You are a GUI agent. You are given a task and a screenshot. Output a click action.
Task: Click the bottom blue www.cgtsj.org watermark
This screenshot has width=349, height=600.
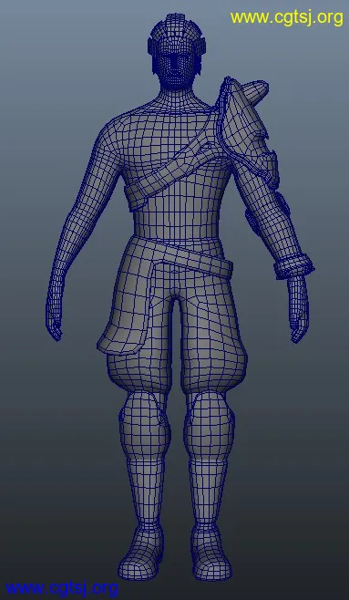62,588
